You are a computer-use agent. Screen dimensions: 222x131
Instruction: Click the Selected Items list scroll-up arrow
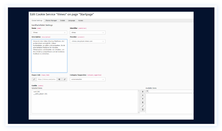(x=139, y=91)
